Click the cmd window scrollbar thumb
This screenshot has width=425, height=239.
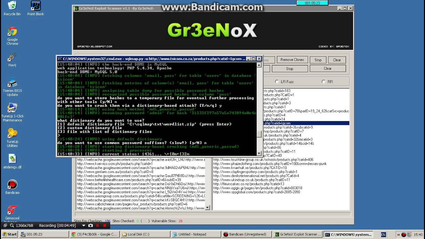tap(259, 134)
